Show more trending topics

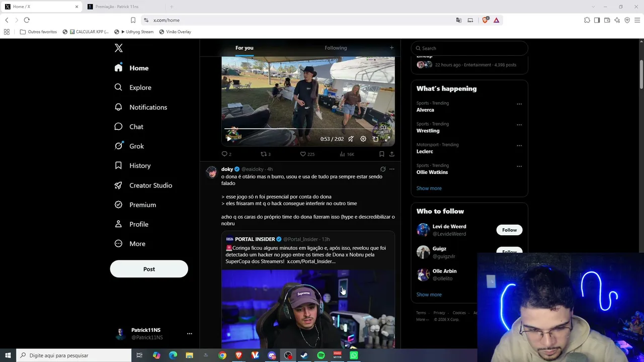pos(429,188)
